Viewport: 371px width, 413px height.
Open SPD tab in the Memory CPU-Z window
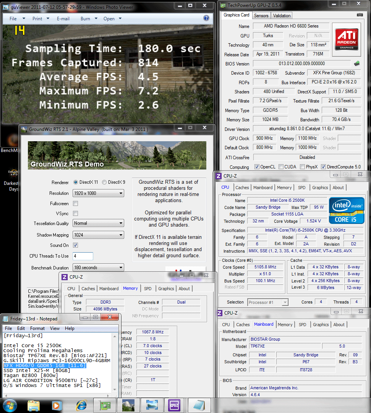coord(148,289)
